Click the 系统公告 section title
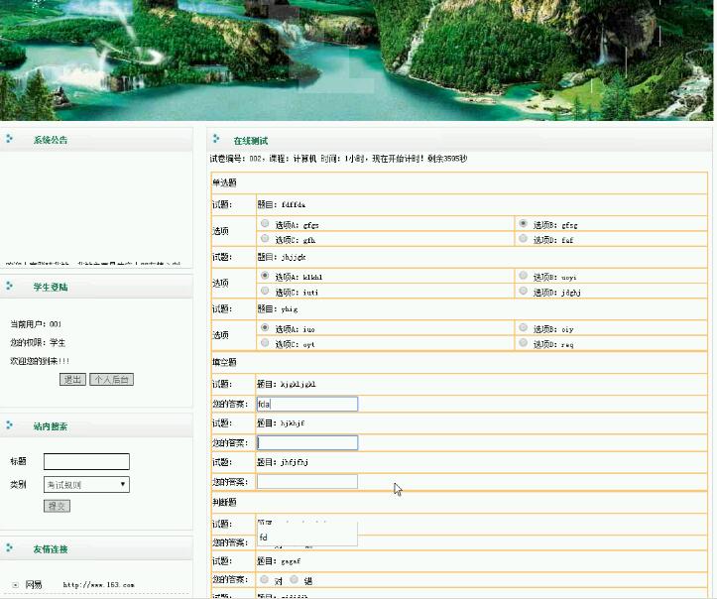This screenshot has height=599, width=717. pyautogui.click(x=51, y=140)
